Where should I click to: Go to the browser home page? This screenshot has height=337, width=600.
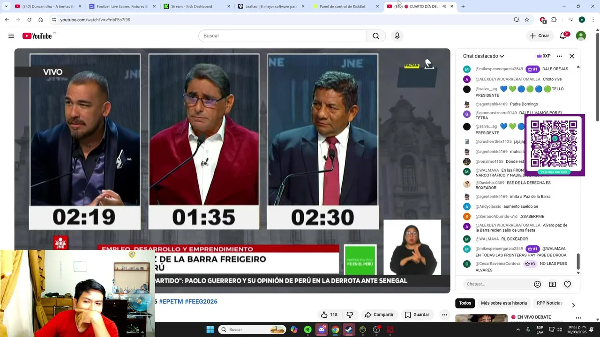(x=40, y=20)
